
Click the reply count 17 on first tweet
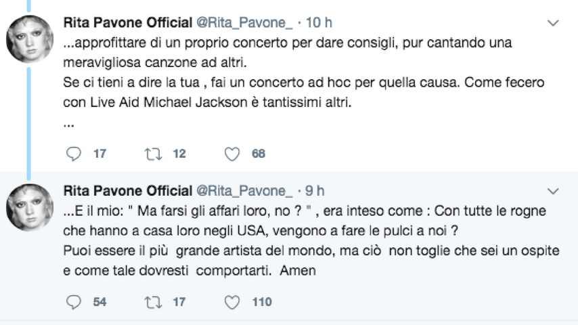pyautogui.click(x=99, y=154)
